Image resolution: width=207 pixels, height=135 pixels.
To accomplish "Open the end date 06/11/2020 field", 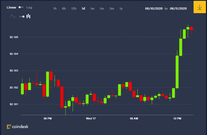I will click(178, 8).
